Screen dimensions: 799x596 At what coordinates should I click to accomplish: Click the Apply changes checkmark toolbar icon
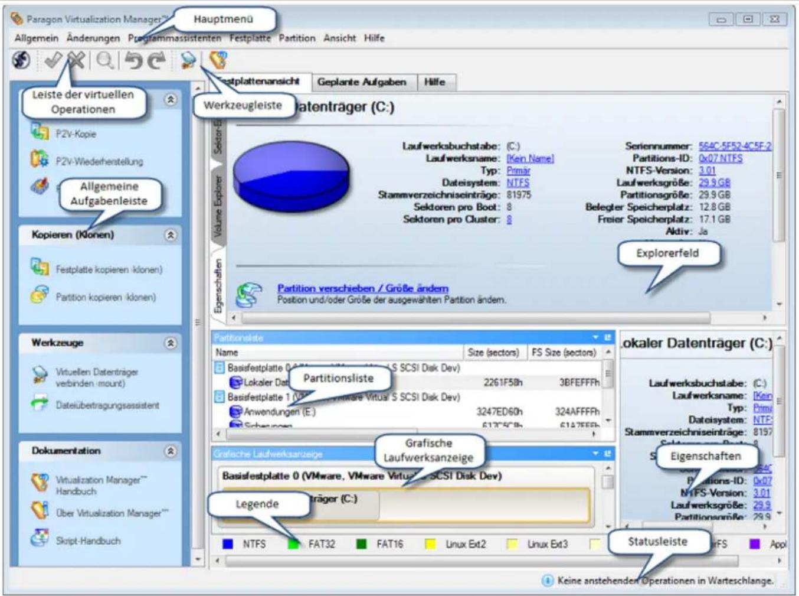click(x=53, y=60)
